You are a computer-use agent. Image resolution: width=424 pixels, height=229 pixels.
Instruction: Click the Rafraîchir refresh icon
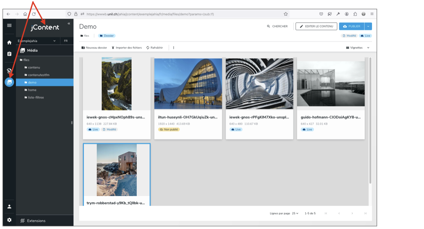coord(148,48)
